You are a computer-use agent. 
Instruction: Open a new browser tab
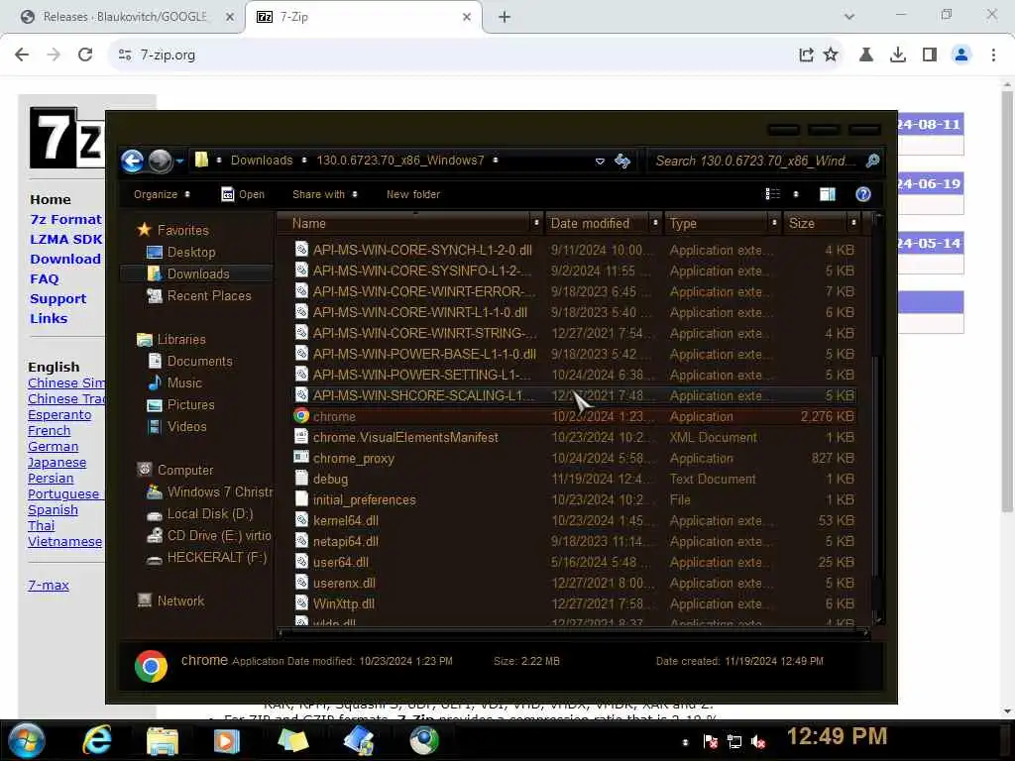(505, 17)
